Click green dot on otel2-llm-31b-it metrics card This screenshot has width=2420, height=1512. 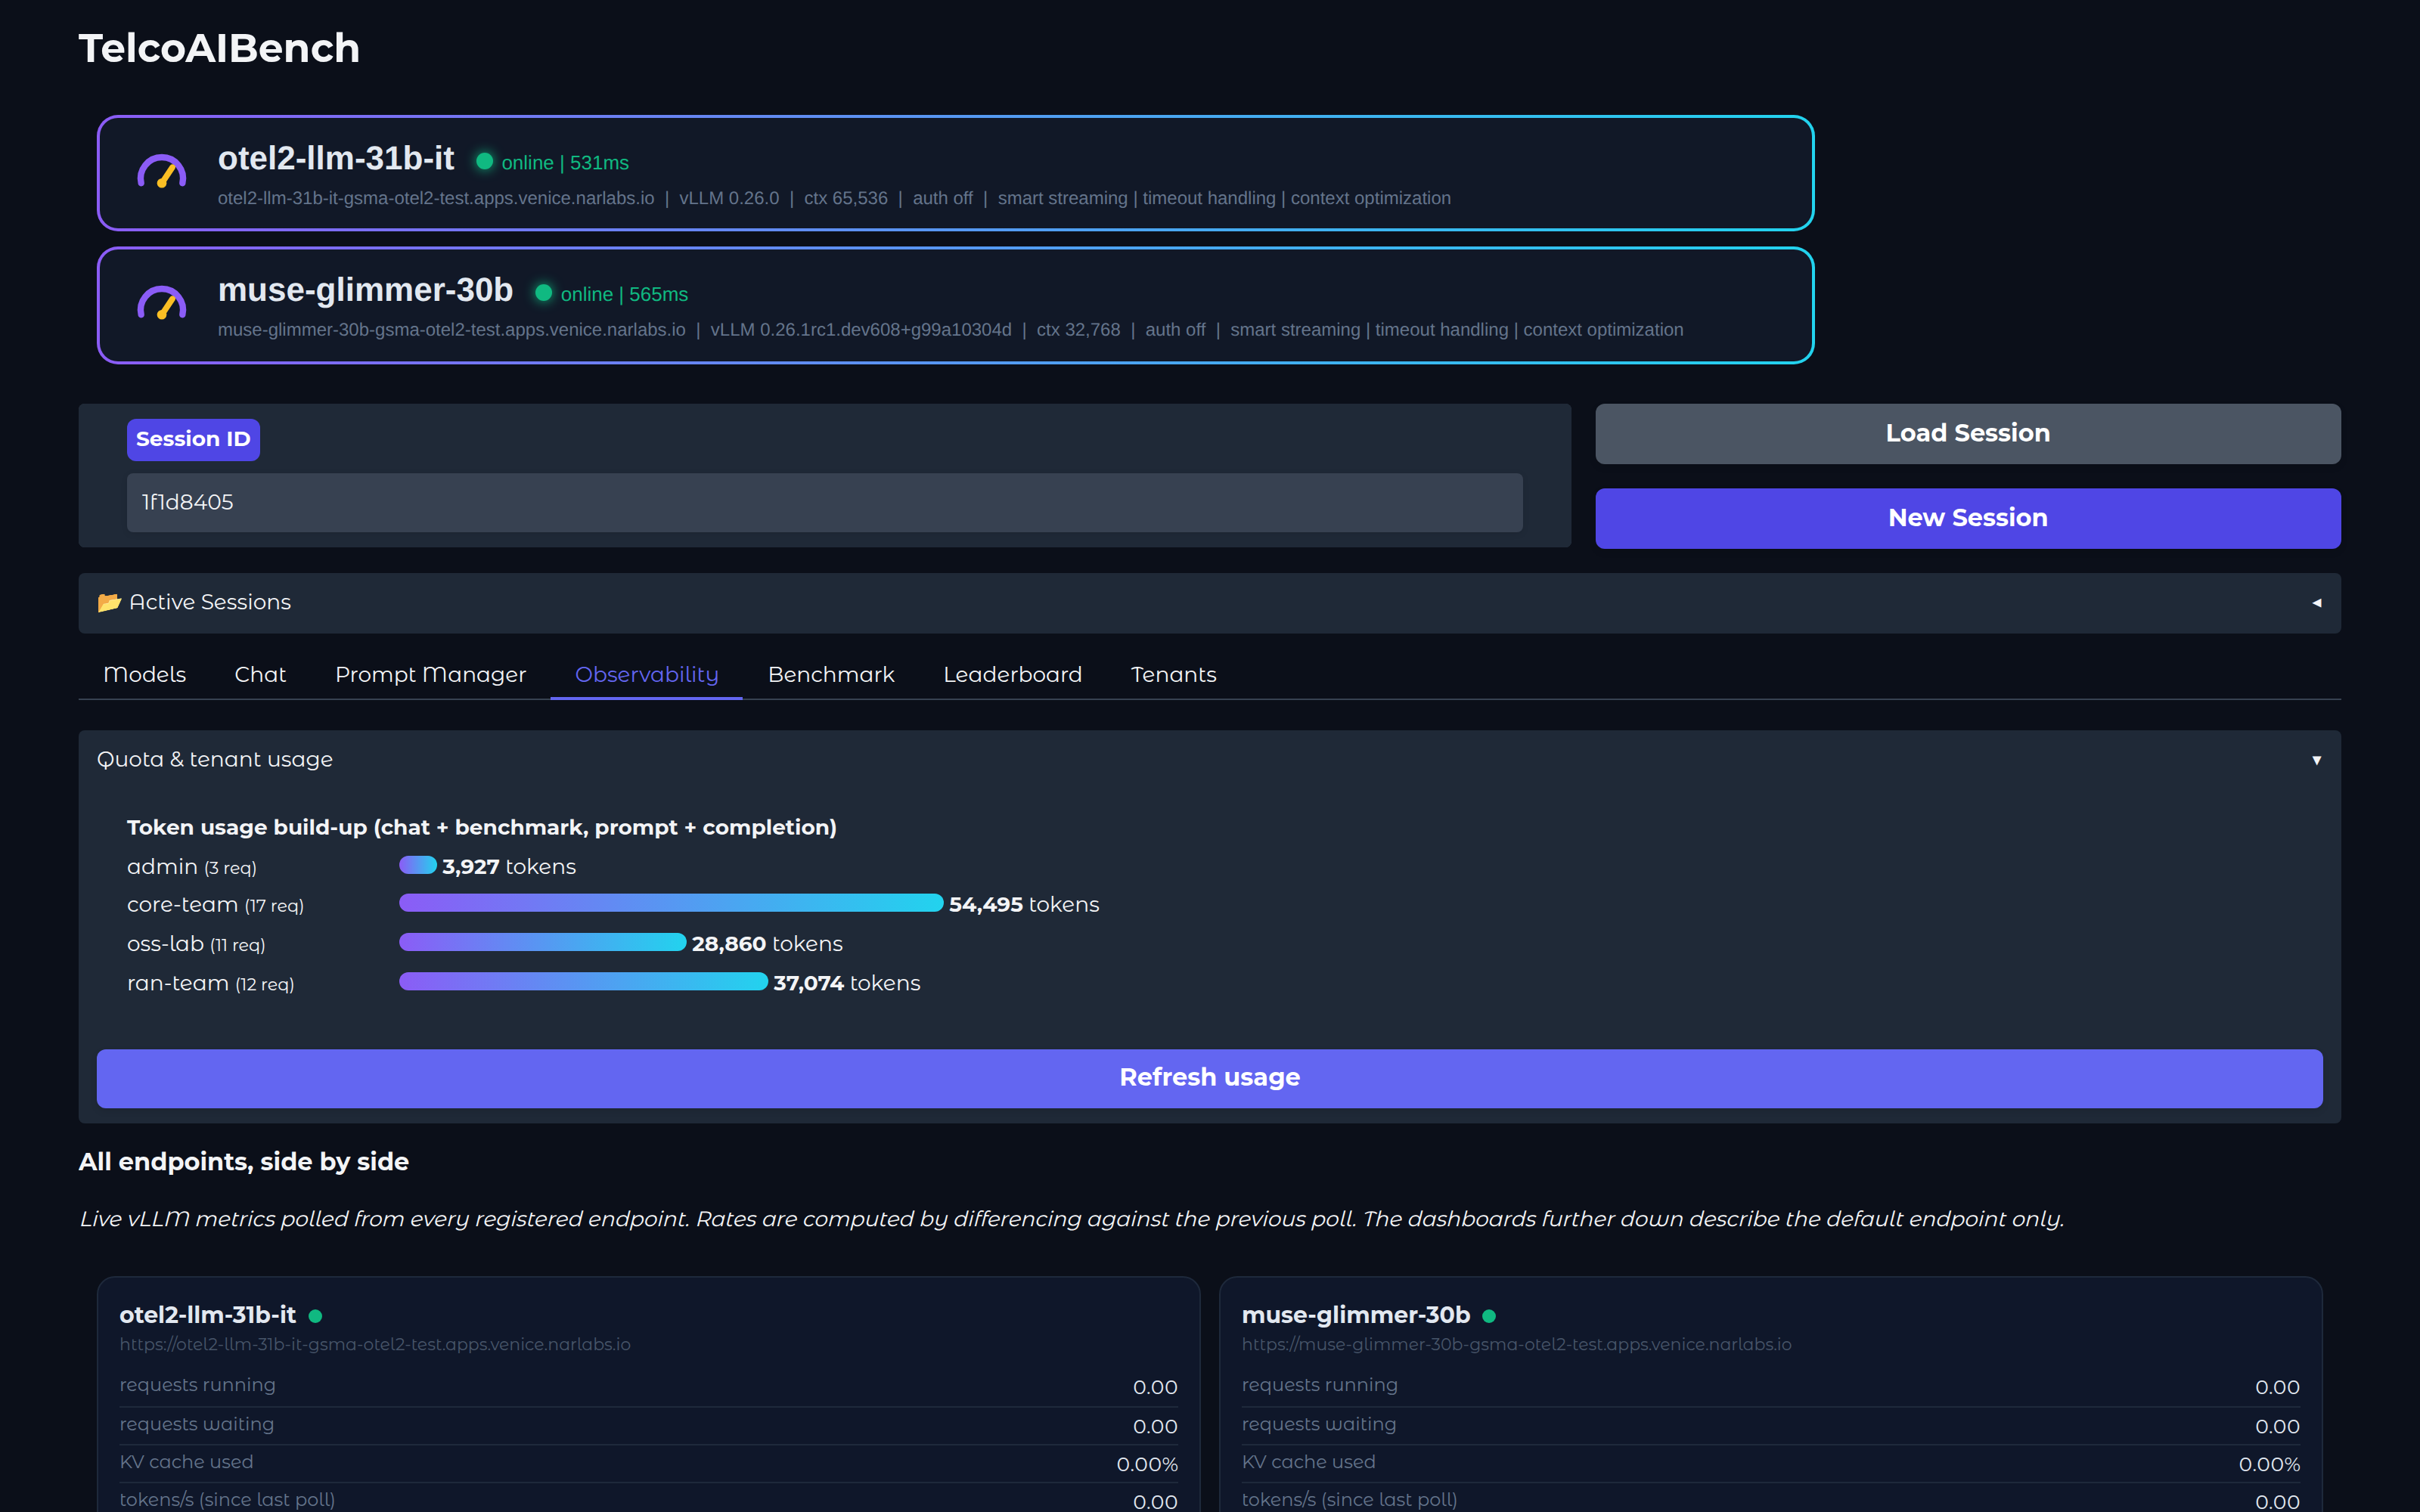pyautogui.click(x=315, y=1316)
